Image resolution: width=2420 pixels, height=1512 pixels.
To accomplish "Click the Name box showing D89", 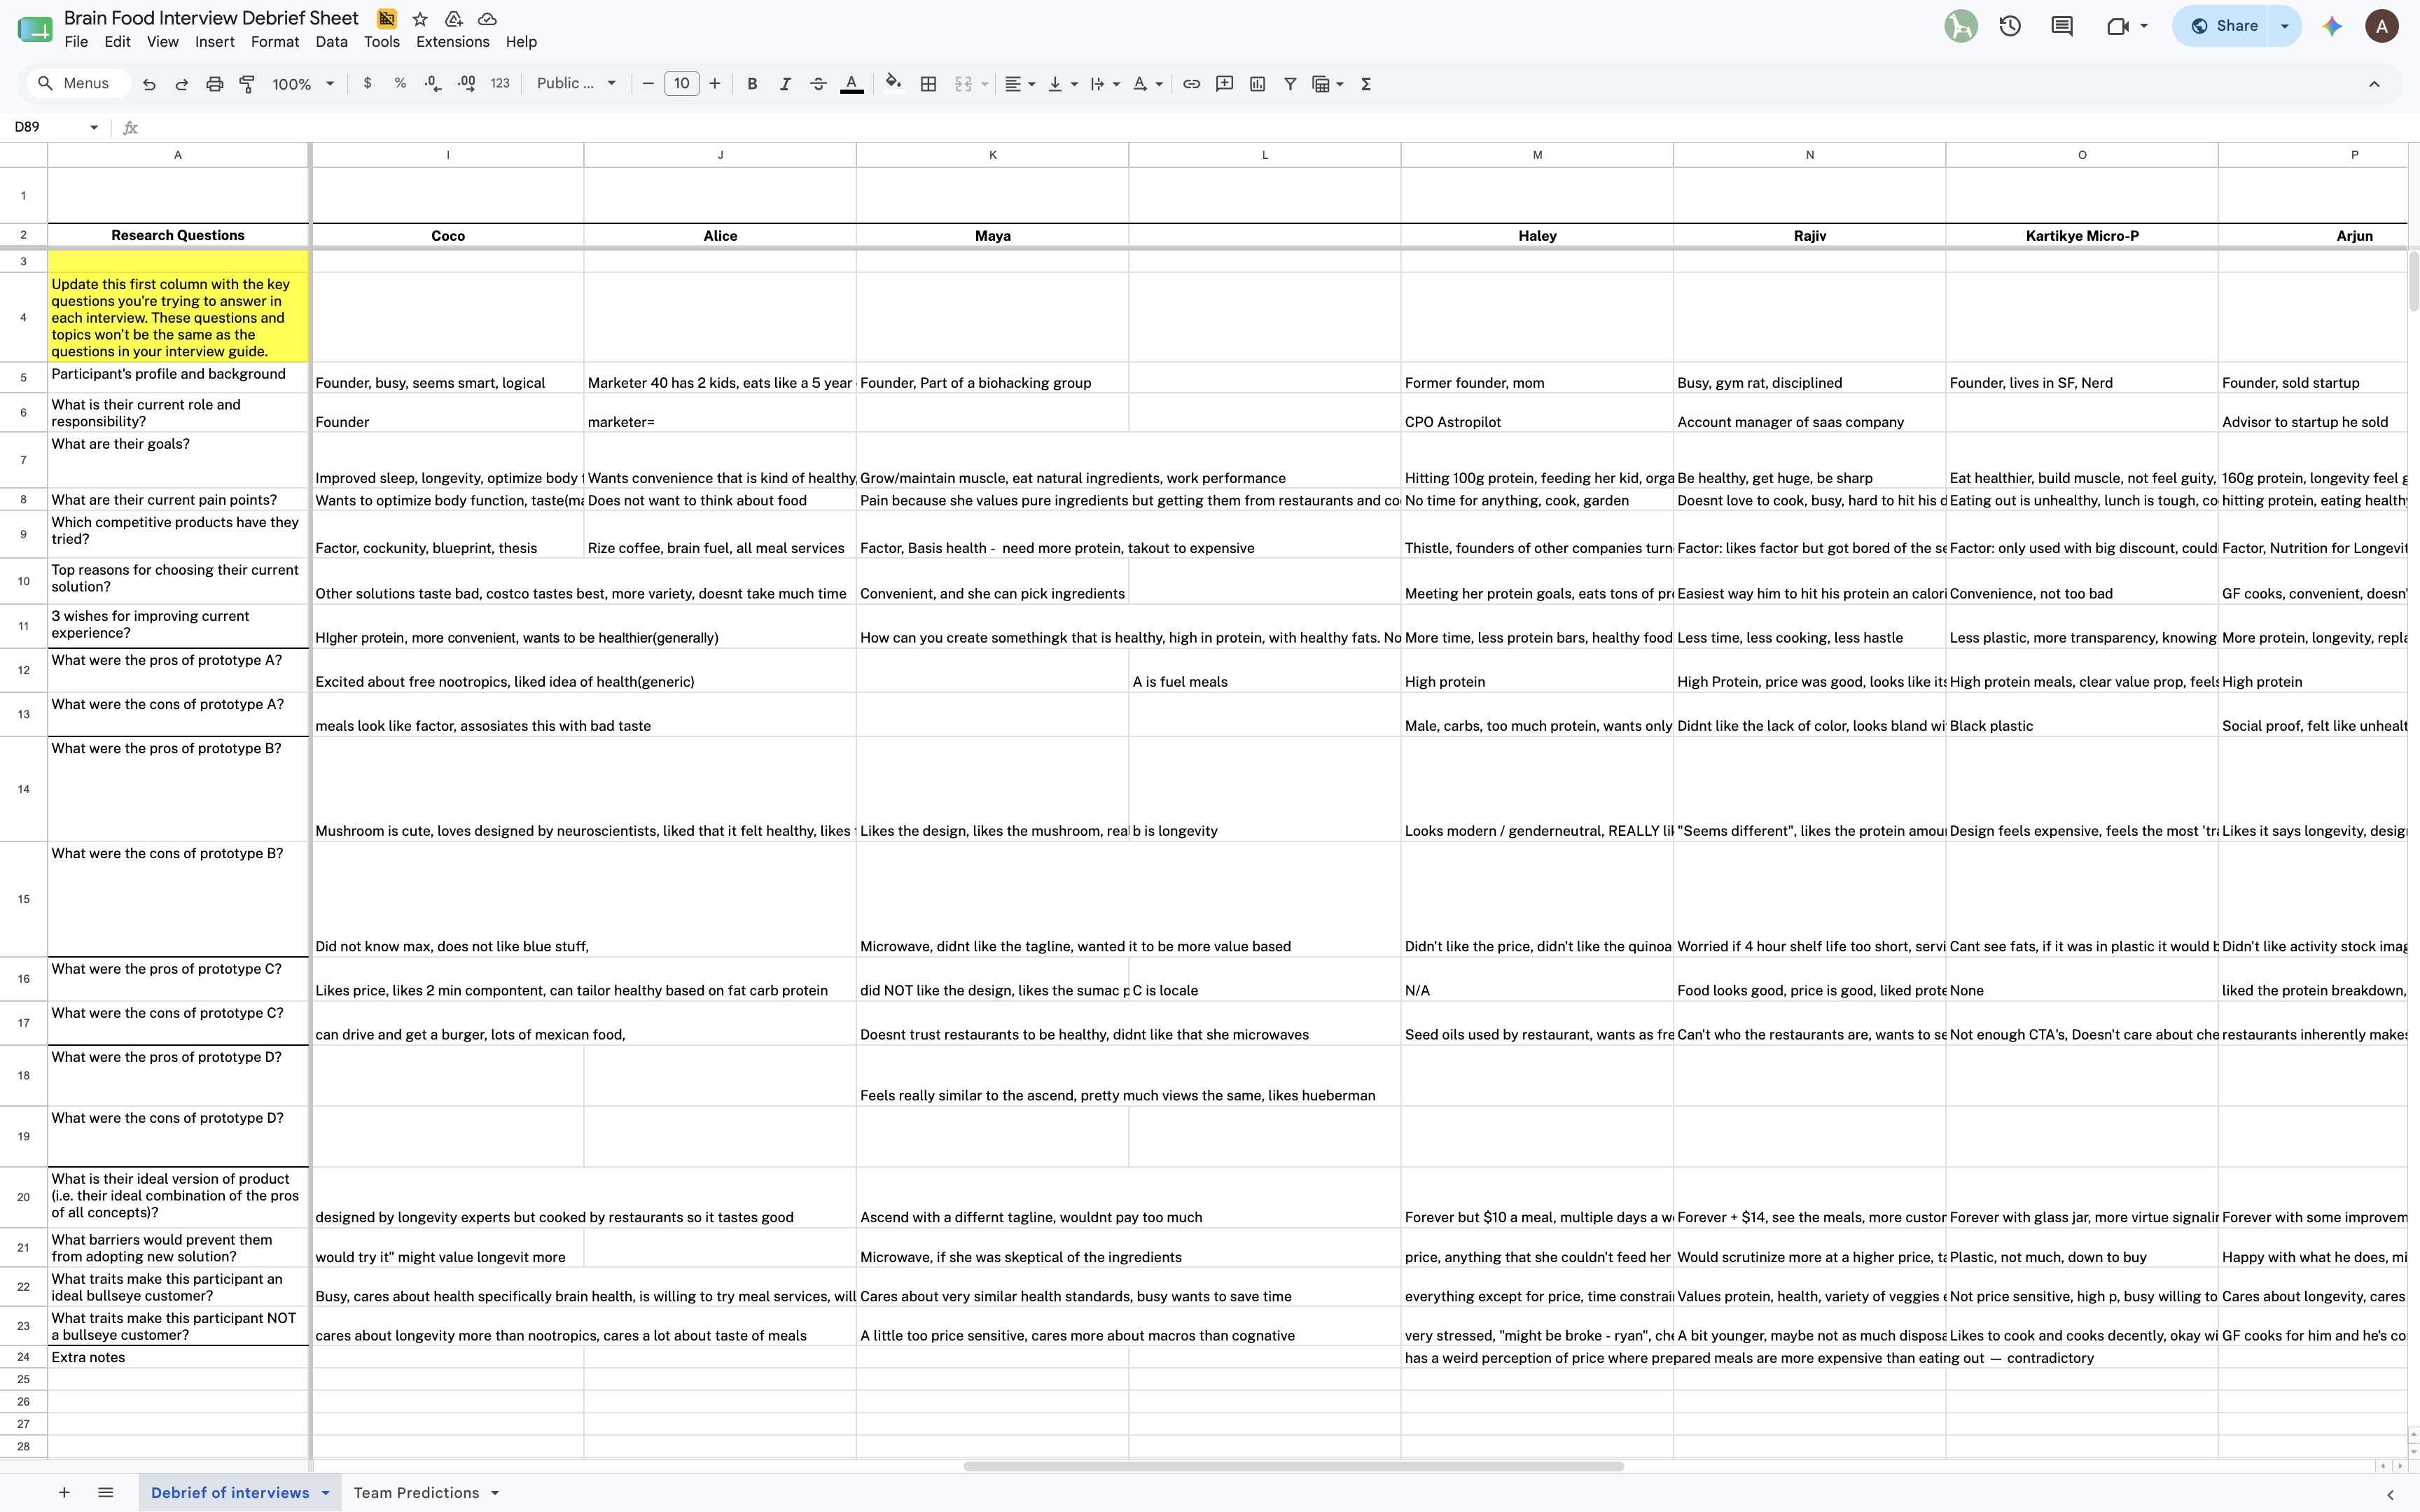I will pyautogui.click(x=56, y=127).
